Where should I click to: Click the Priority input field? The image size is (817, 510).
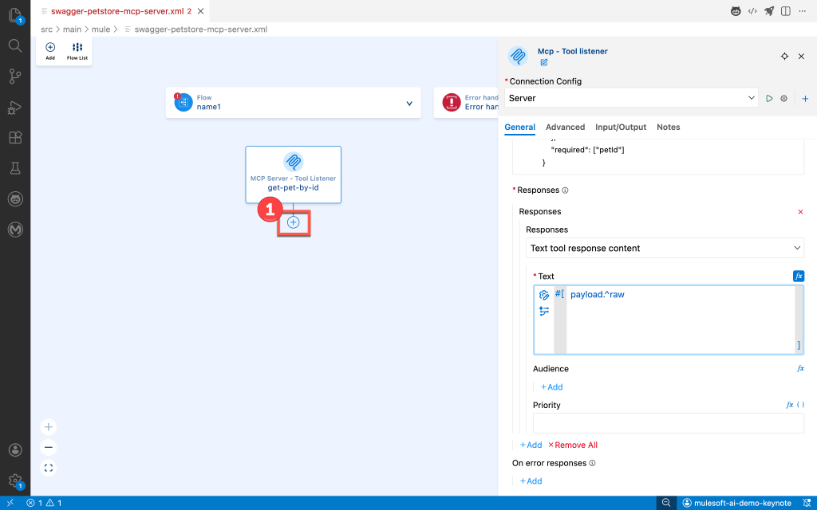668,422
